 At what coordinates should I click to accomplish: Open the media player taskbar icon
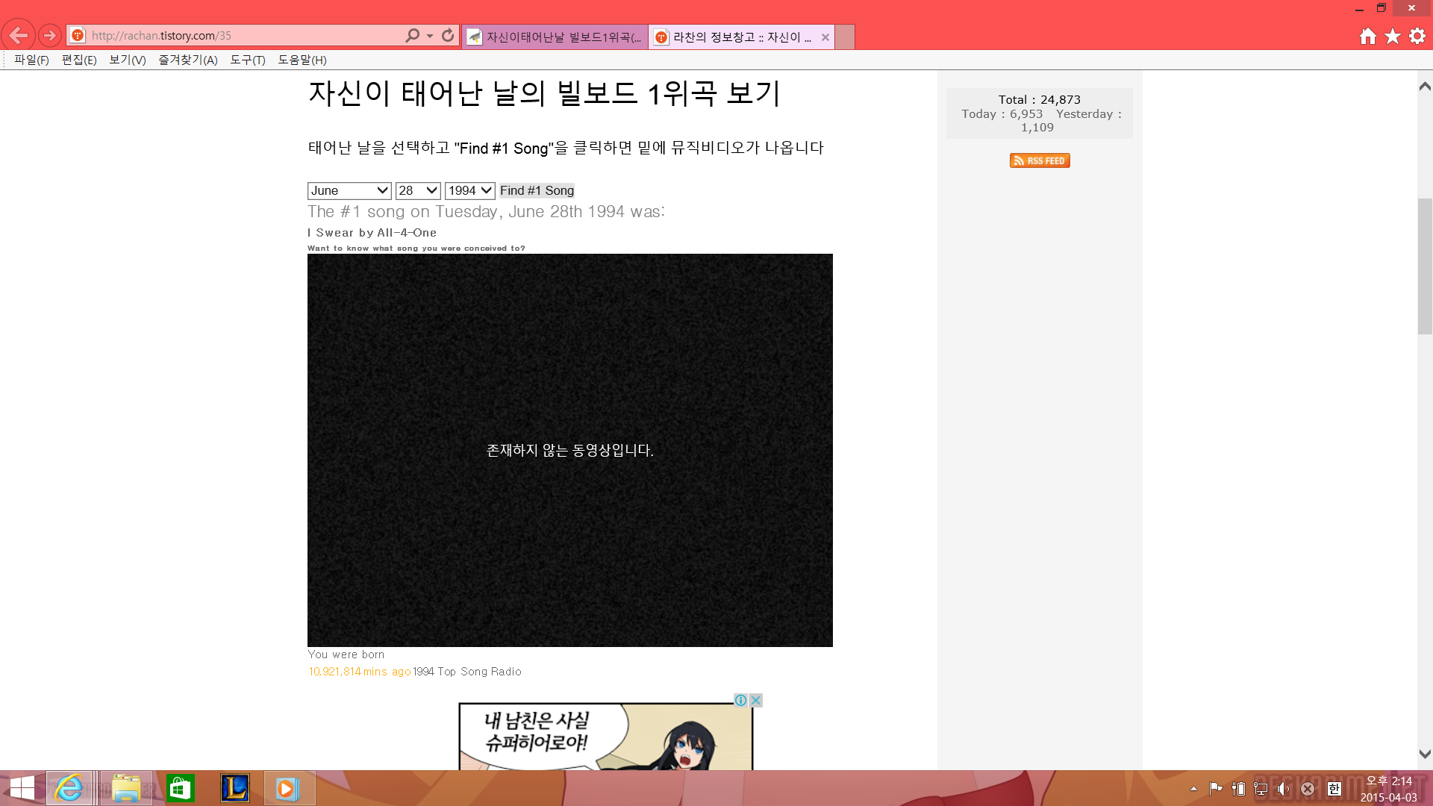(290, 788)
